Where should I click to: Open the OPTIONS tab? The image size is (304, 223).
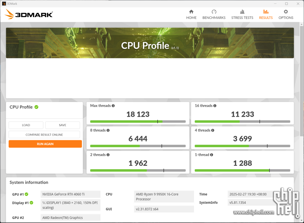click(x=286, y=15)
